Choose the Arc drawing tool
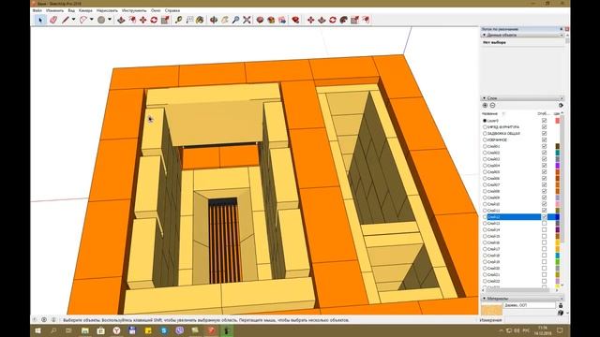600x337 pixels. (x=83, y=20)
